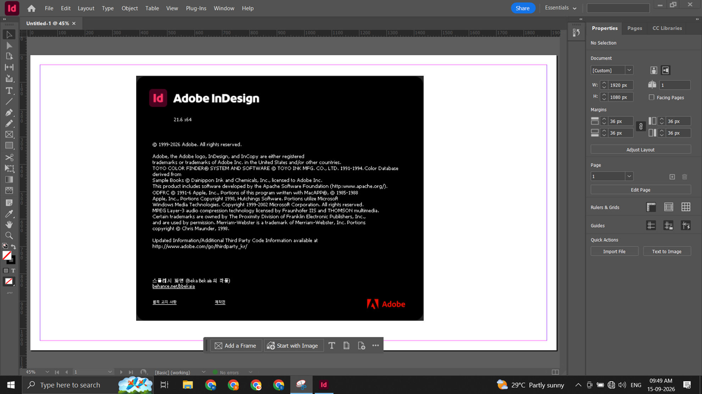Select the Rectangle tool

coord(9,145)
